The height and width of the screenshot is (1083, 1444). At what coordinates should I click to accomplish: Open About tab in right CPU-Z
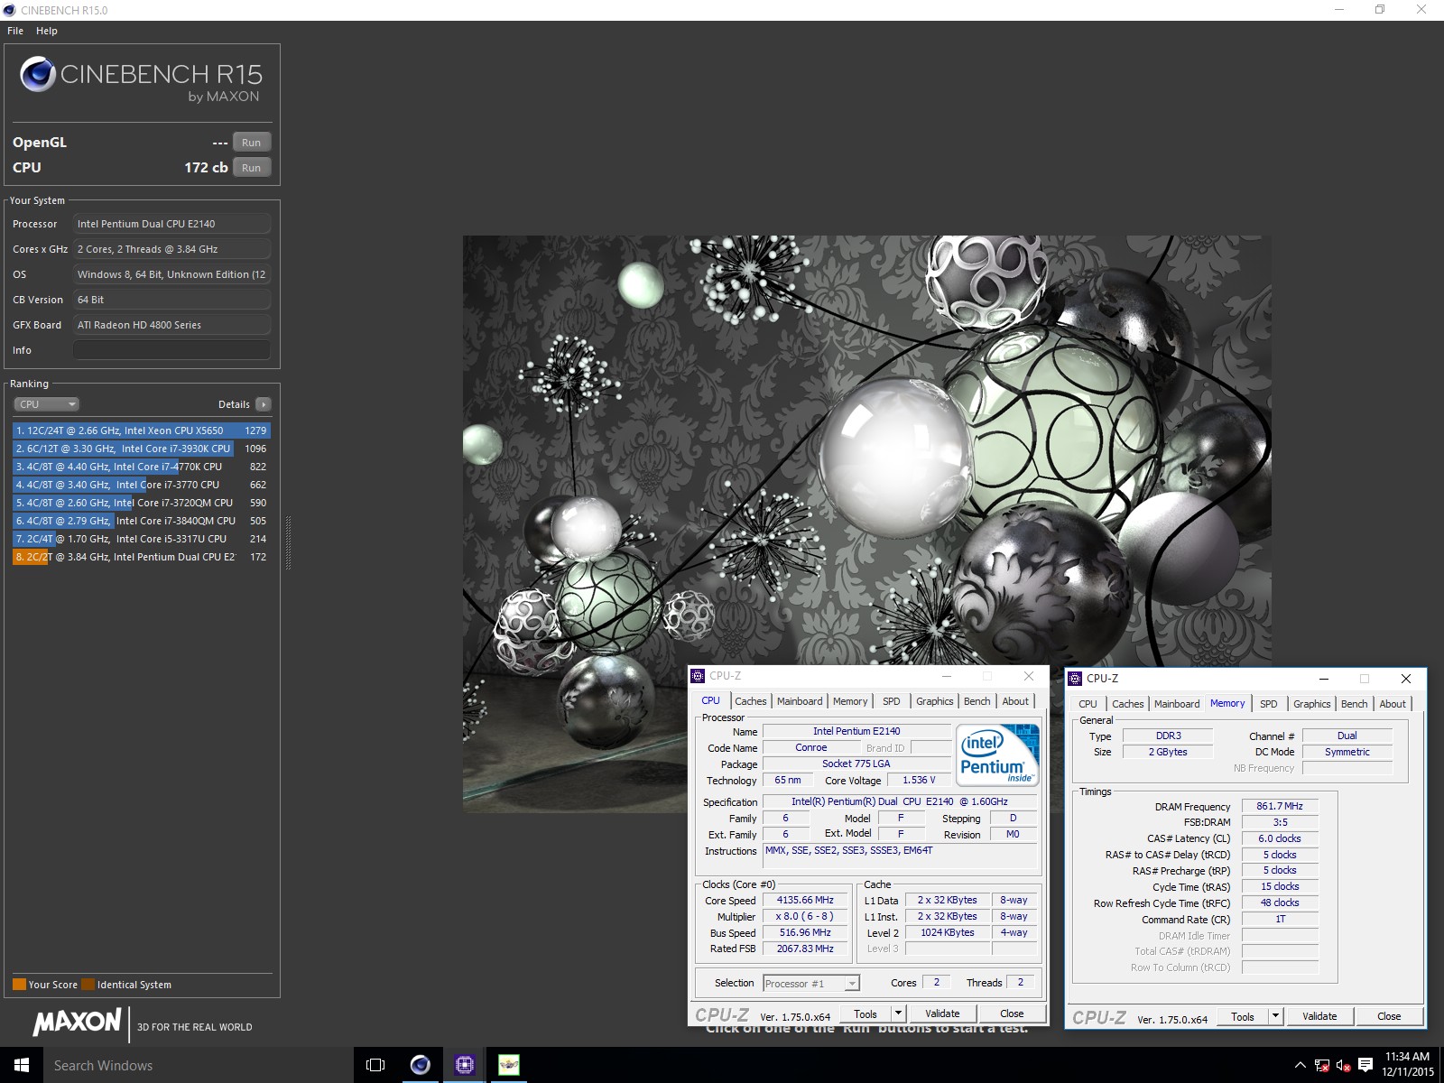[x=1393, y=704]
